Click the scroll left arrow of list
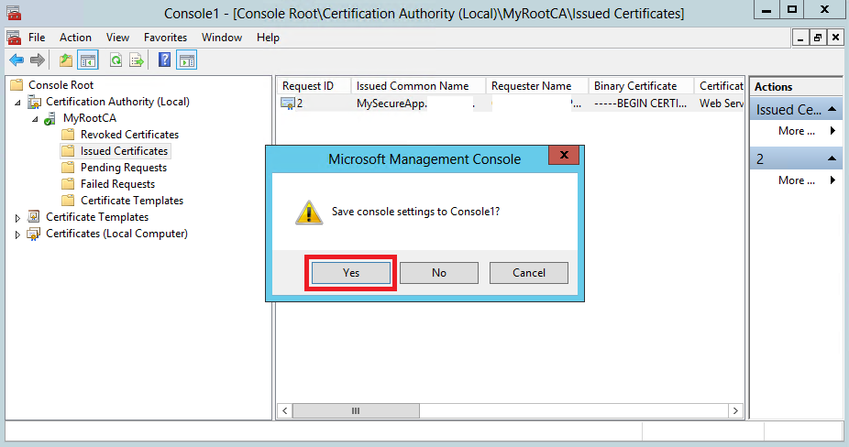 click(x=285, y=410)
